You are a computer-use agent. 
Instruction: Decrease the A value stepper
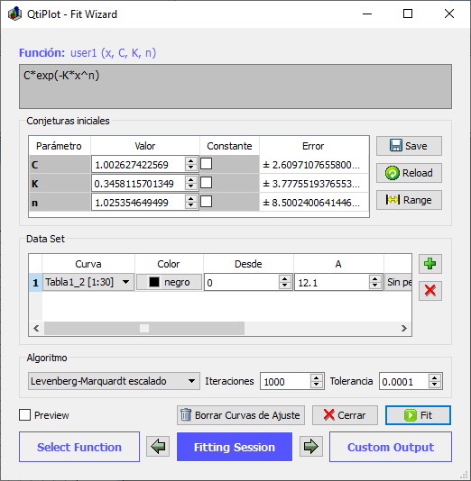374,286
